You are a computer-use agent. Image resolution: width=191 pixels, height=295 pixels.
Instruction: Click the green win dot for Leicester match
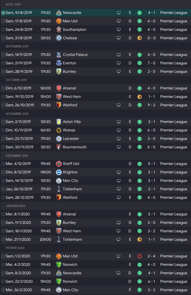[x=139, y=139]
